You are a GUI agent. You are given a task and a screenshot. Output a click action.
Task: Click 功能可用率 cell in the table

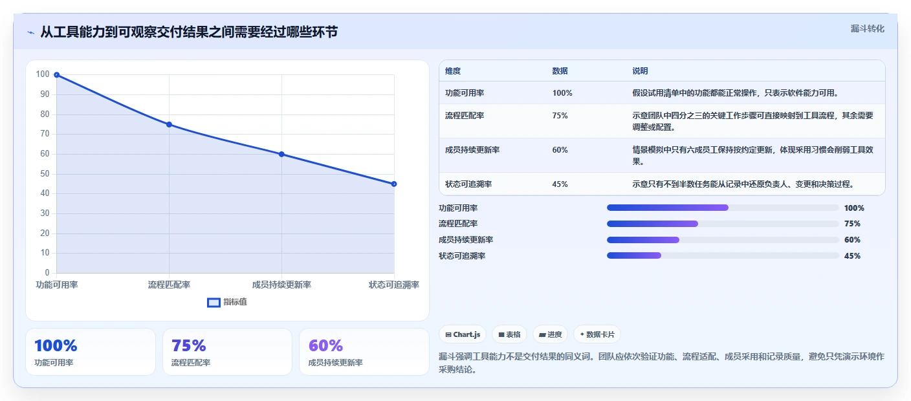click(465, 93)
